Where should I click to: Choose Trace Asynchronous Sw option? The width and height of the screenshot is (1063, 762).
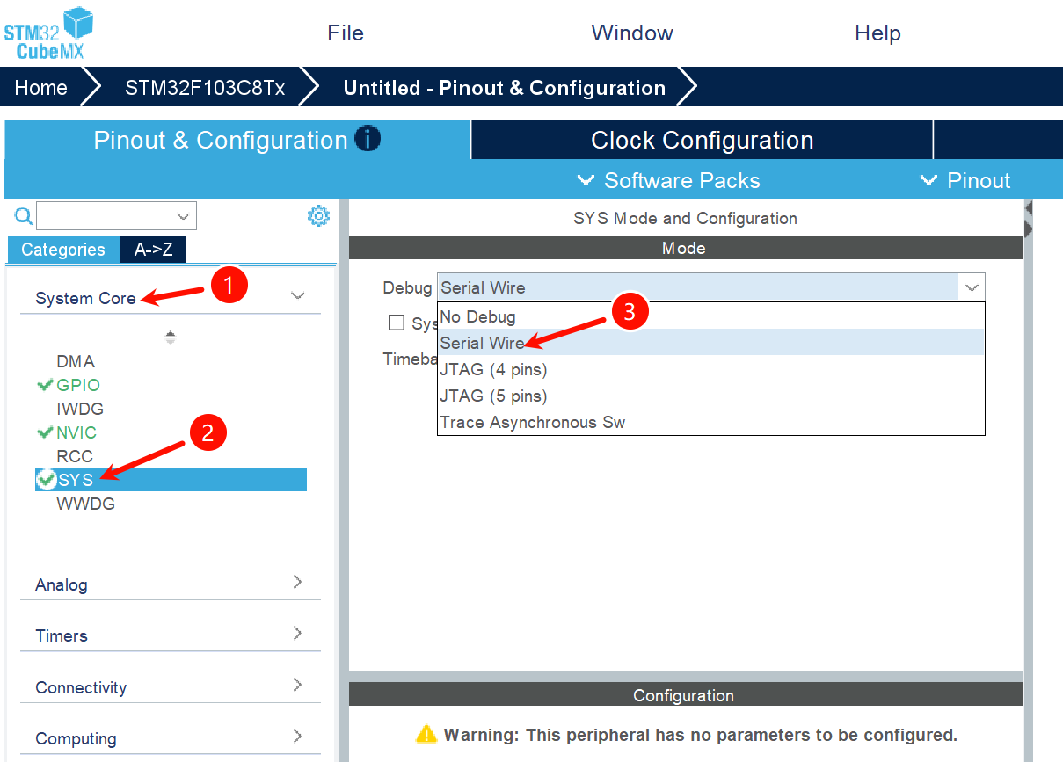pos(711,422)
